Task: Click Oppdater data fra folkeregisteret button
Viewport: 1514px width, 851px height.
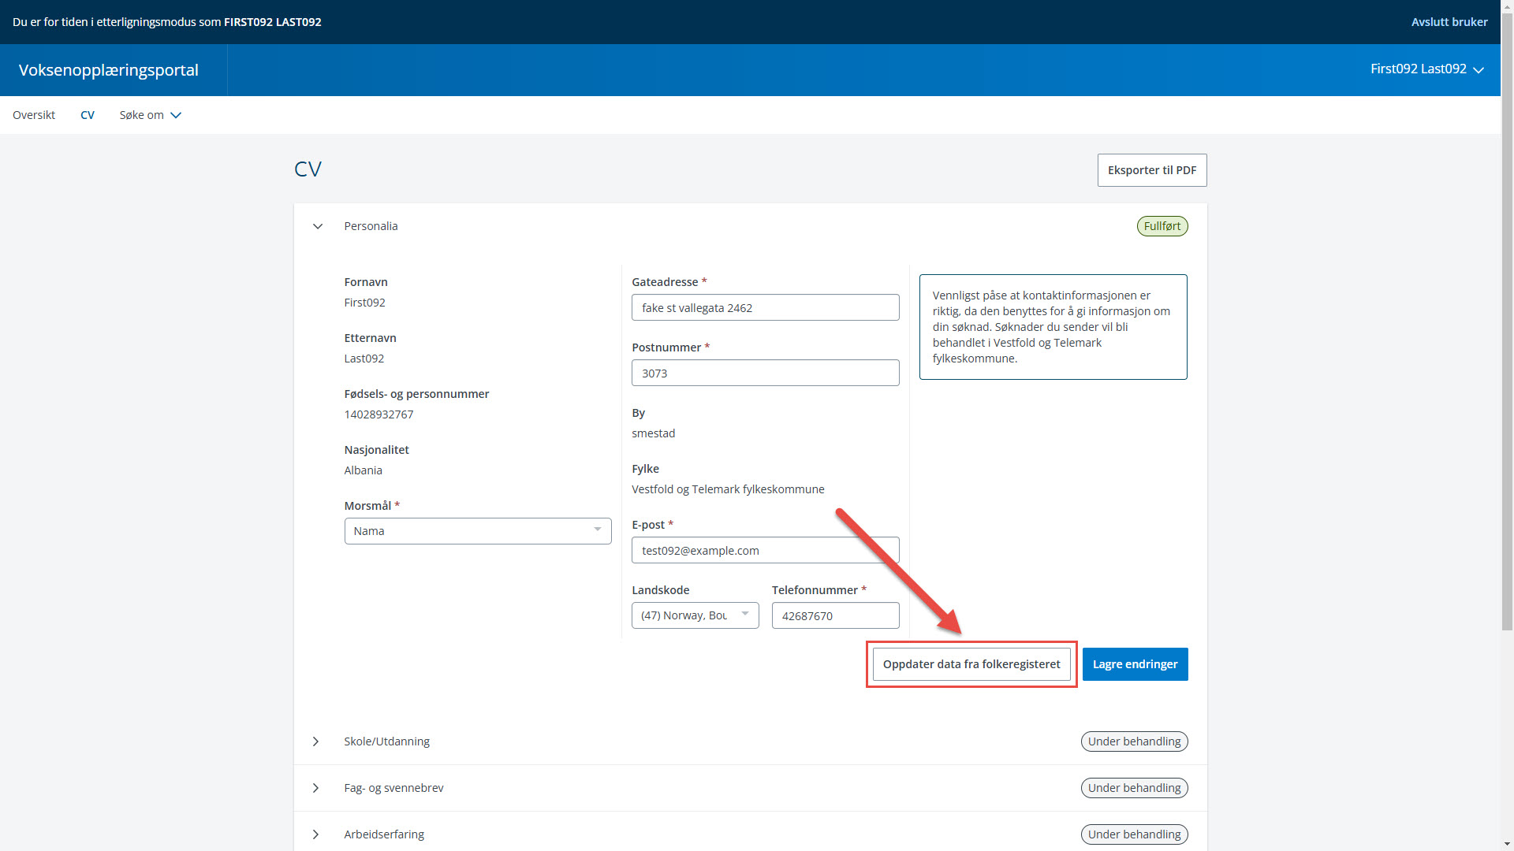Action: point(971,664)
